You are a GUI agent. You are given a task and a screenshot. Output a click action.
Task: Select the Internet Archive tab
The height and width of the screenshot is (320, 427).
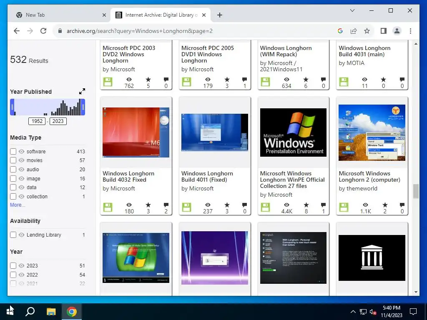[161, 15]
